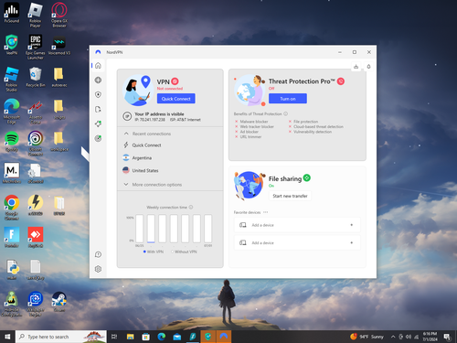Click the 07/01 bar in weekly chart

pyautogui.click(x=208, y=229)
